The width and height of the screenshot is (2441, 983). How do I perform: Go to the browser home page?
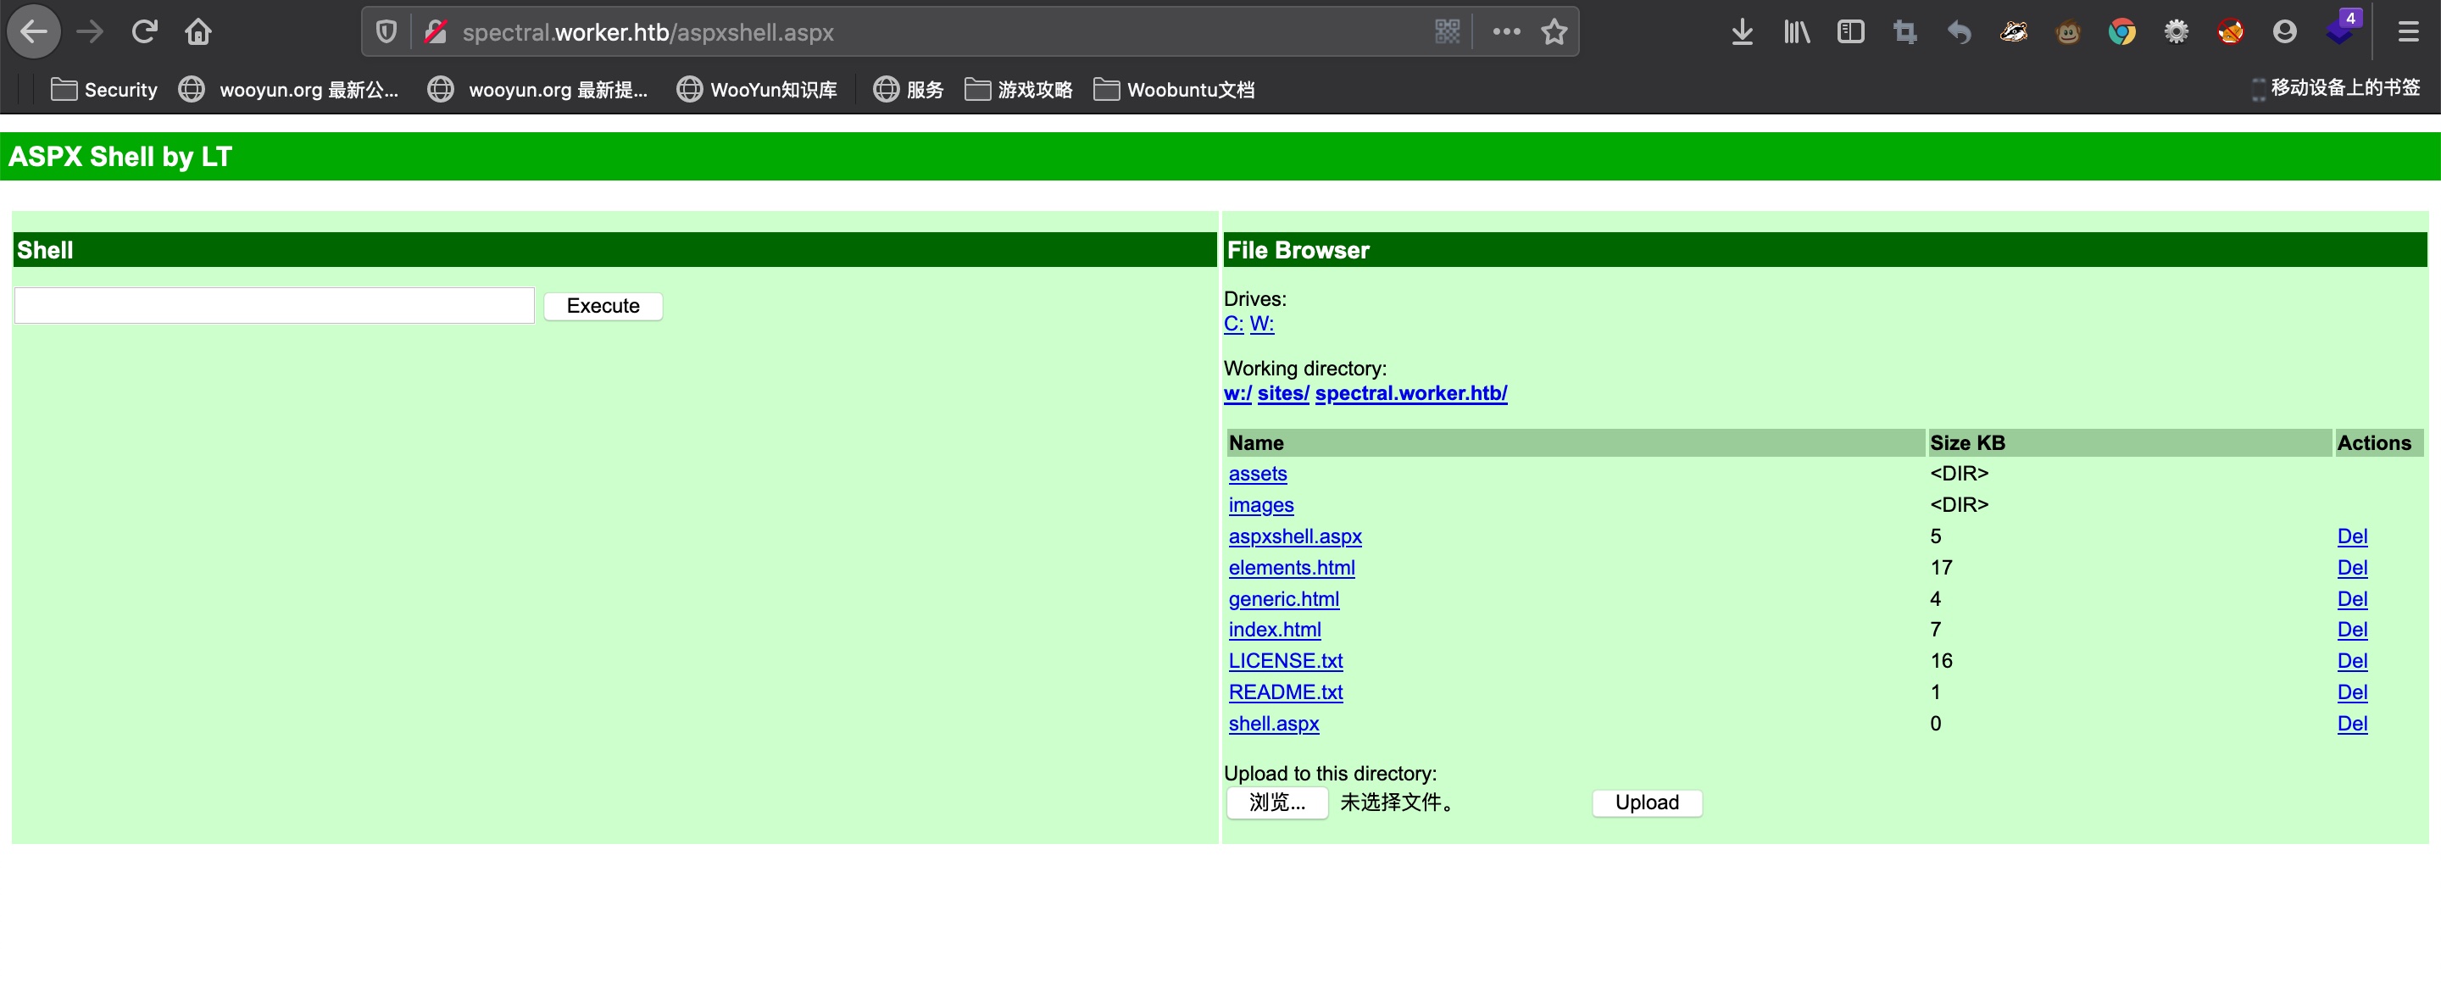click(198, 32)
